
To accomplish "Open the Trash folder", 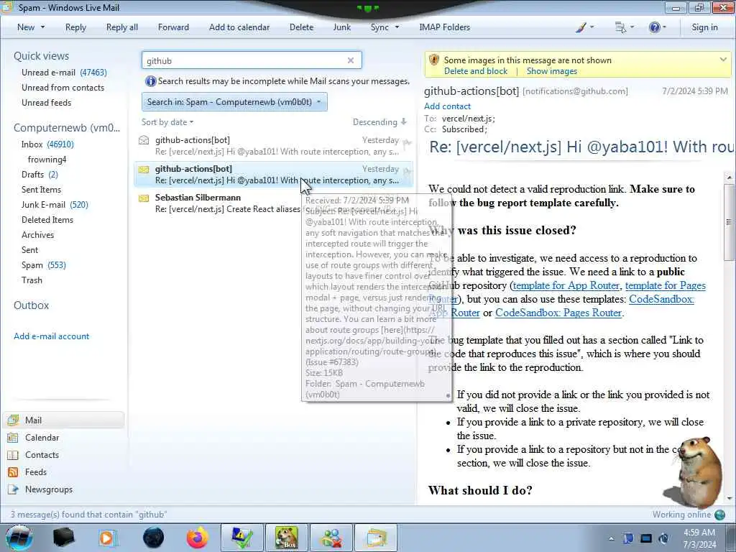I will 32,280.
